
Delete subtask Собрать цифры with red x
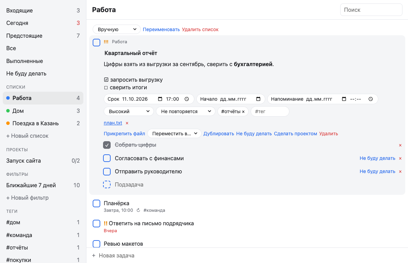coord(400,145)
